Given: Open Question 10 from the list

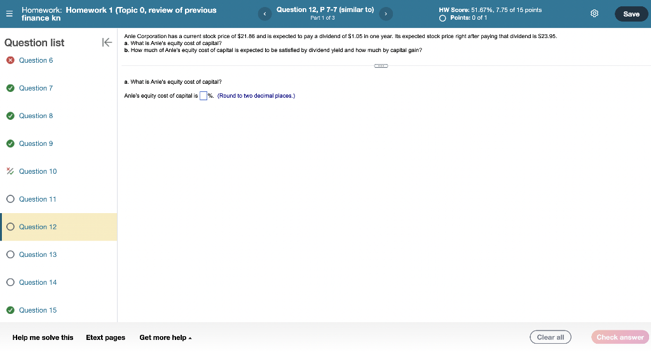Looking at the screenshot, I should 38,171.
